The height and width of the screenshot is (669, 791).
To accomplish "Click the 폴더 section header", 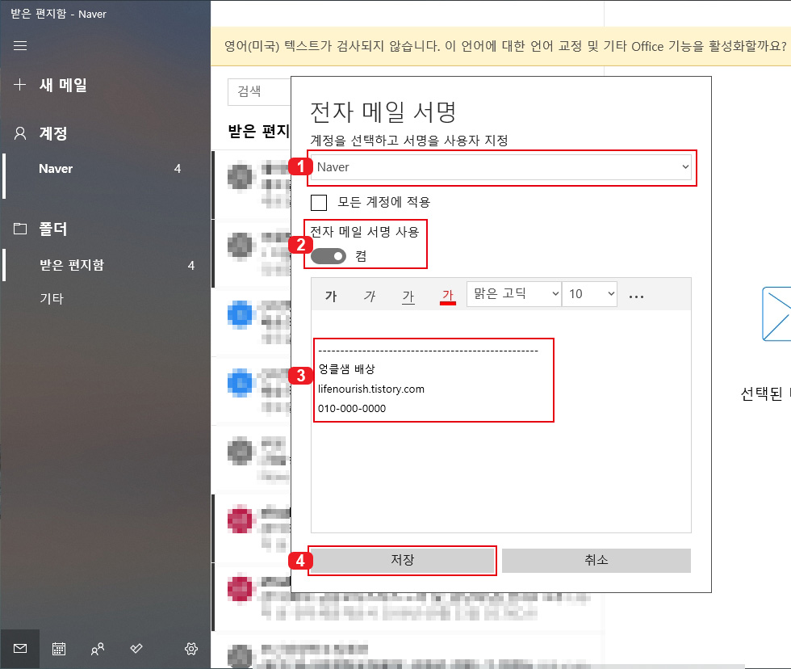I will click(53, 229).
